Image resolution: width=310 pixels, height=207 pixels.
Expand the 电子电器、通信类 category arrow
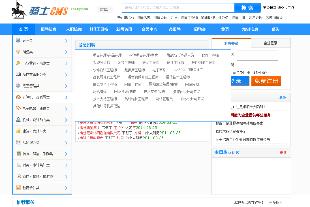pyautogui.click(x=66, y=108)
